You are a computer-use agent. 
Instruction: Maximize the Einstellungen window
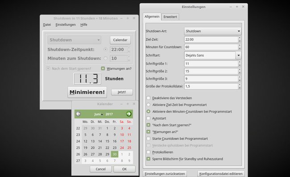click(237, 7)
